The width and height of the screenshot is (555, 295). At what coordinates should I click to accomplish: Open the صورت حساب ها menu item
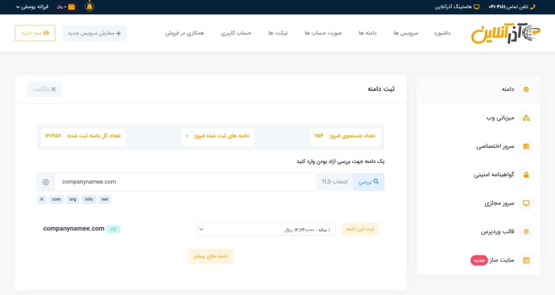(x=323, y=33)
